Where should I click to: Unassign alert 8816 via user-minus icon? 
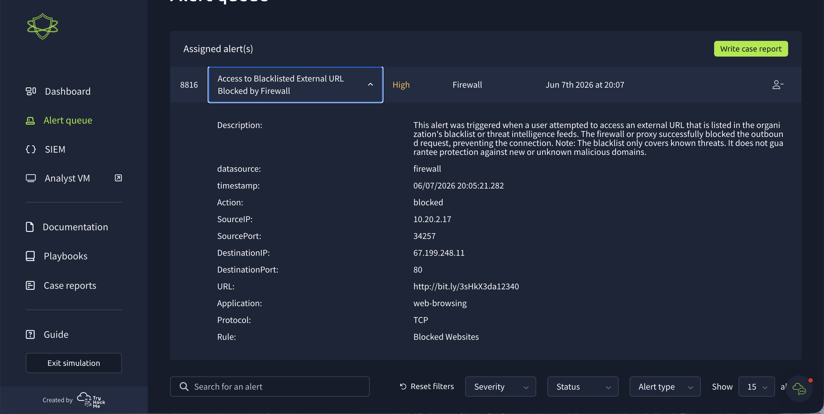[778, 85]
